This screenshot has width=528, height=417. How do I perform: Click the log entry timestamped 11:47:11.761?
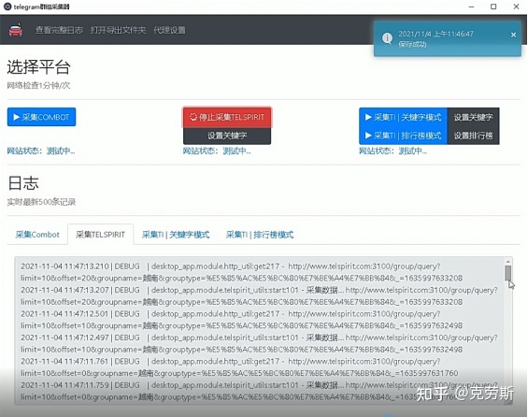pyautogui.click(x=239, y=367)
